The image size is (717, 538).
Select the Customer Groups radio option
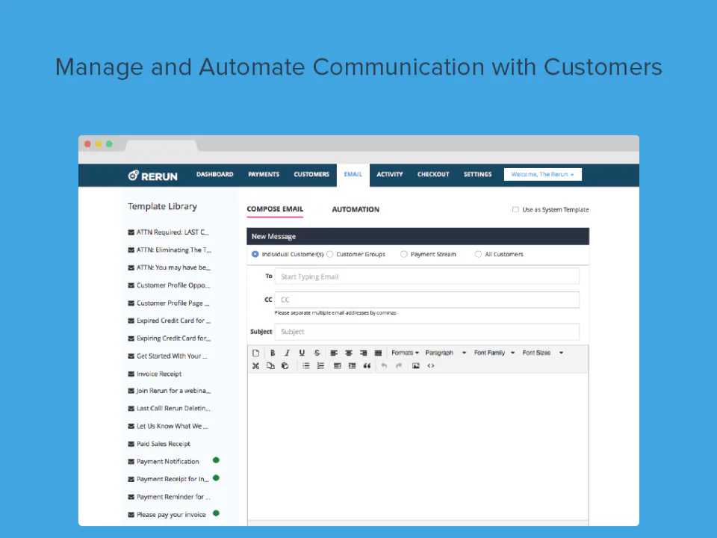tap(329, 254)
